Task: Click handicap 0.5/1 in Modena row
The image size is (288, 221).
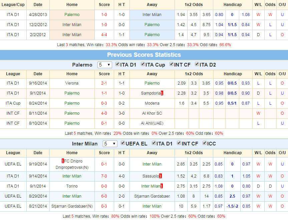Action: 232,103
